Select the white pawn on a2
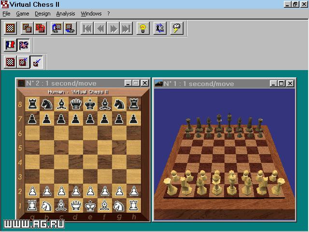This screenshot has width=309, height=232. point(32,191)
